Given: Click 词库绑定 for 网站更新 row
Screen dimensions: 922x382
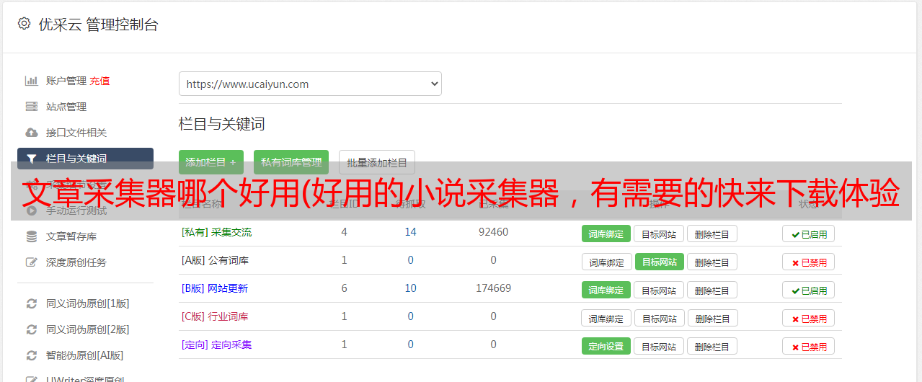Looking at the screenshot, I should coord(606,290).
